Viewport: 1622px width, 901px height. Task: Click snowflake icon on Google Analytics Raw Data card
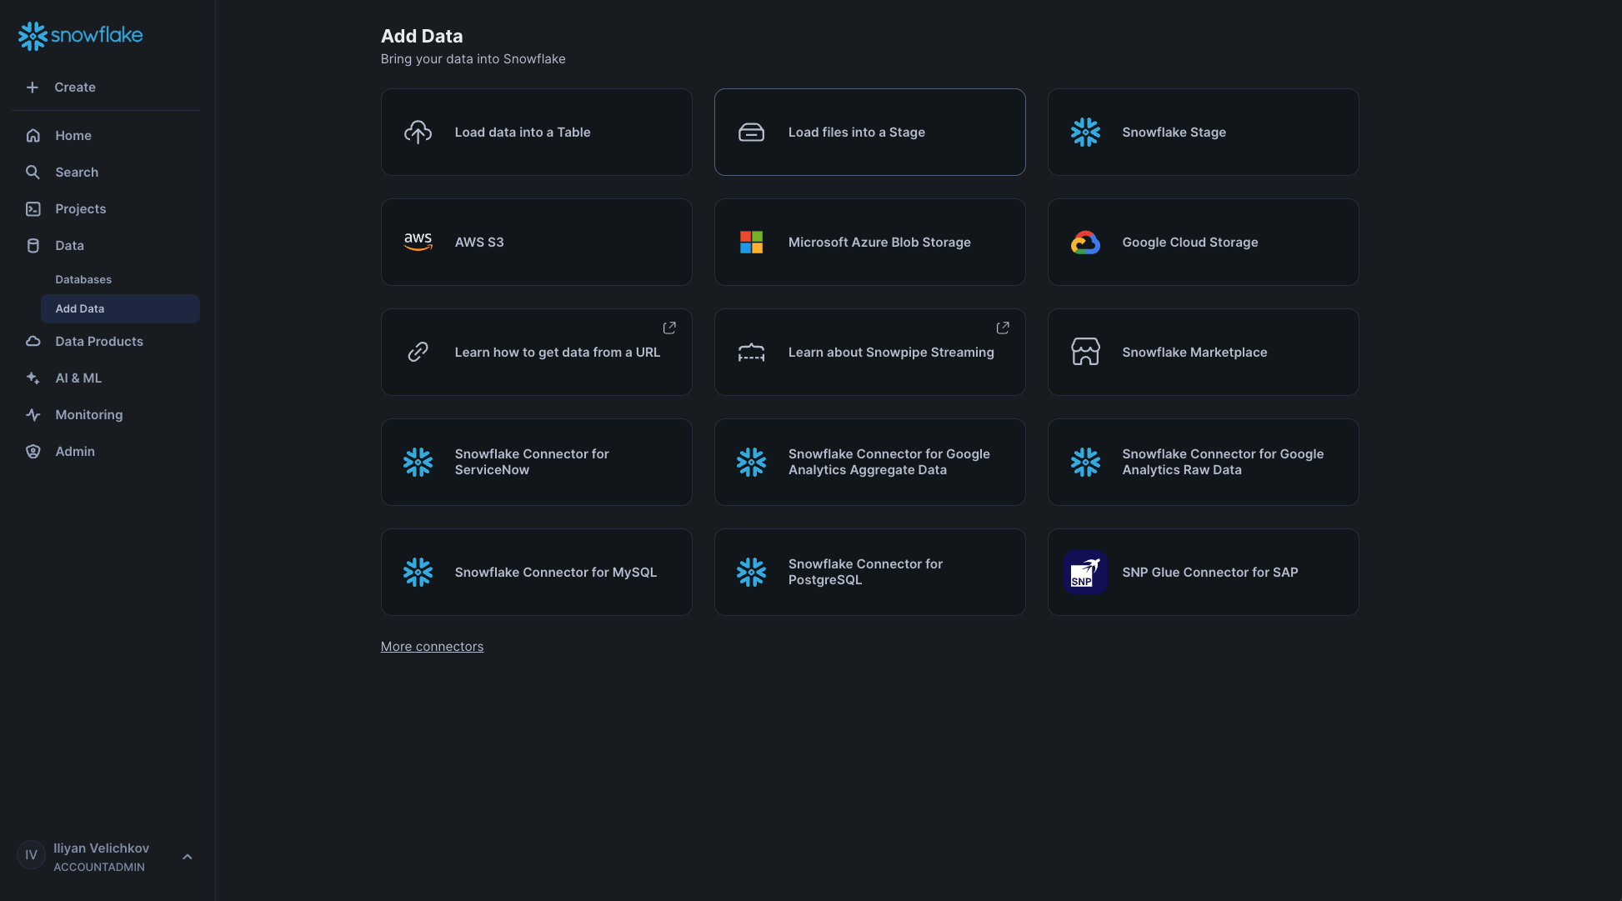click(x=1085, y=463)
